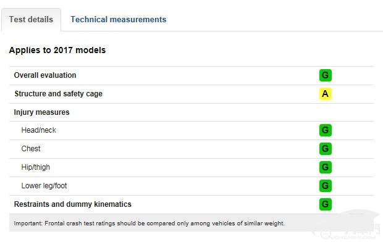Click the Restraints and dummy kinematics G badge

326,204
